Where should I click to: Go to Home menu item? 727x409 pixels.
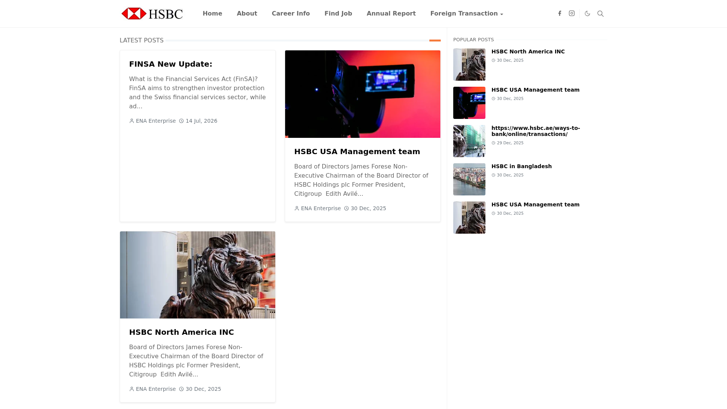pyautogui.click(x=212, y=14)
